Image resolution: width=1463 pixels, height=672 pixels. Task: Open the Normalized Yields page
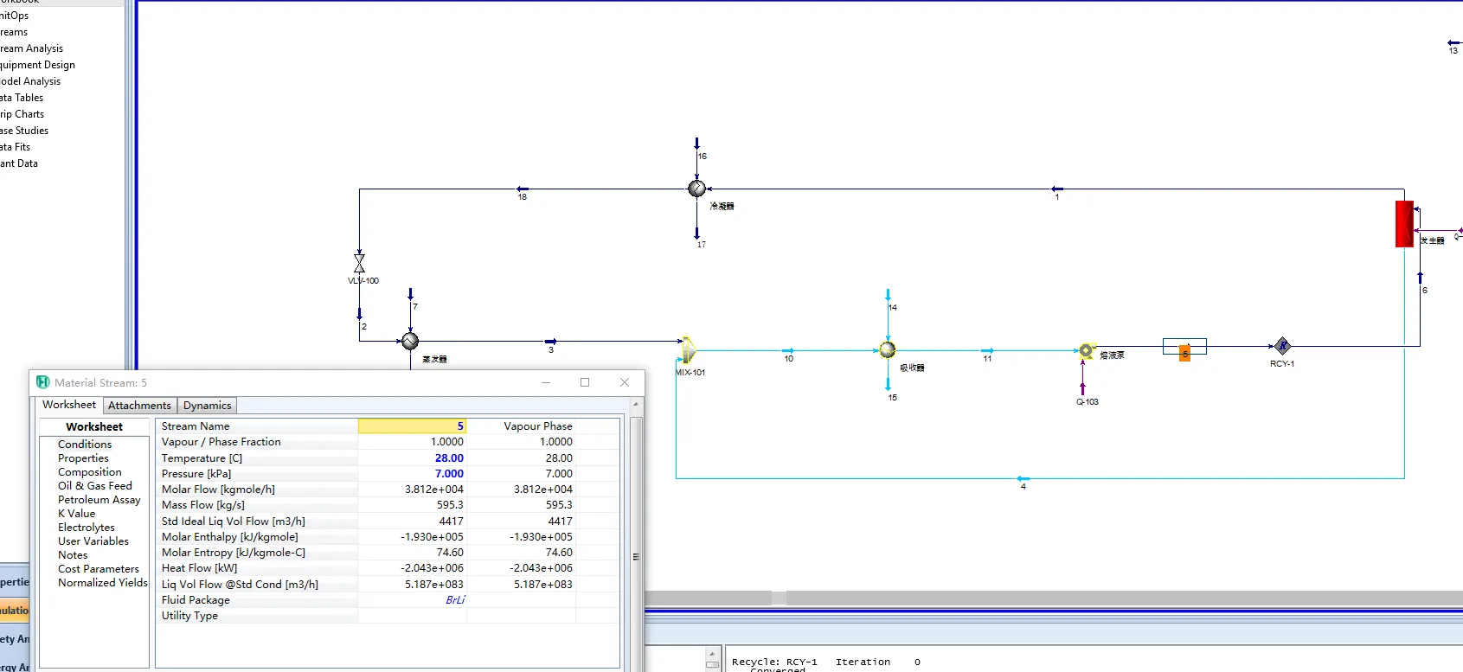pos(103,583)
